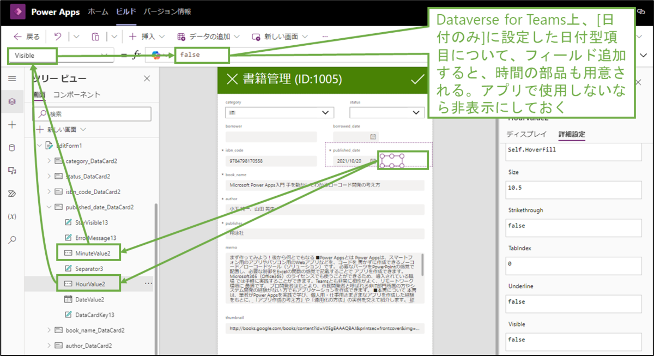
Task: Click the borrowed_date calendar icon
Action: click(373, 137)
